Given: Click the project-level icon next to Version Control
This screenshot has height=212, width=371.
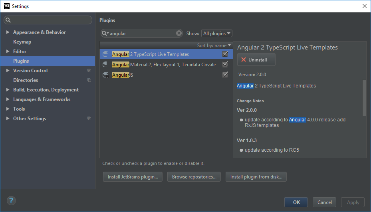Looking at the screenshot, I should coord(89,71).
